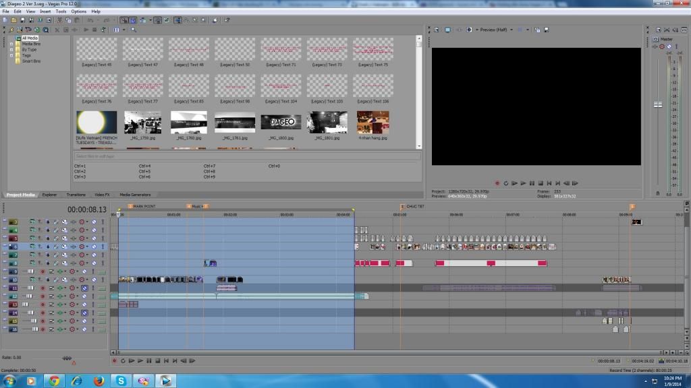This screenshot has height=388, width=691.
Task: Switch to the Explorer tab
Action: coord(49,195)
